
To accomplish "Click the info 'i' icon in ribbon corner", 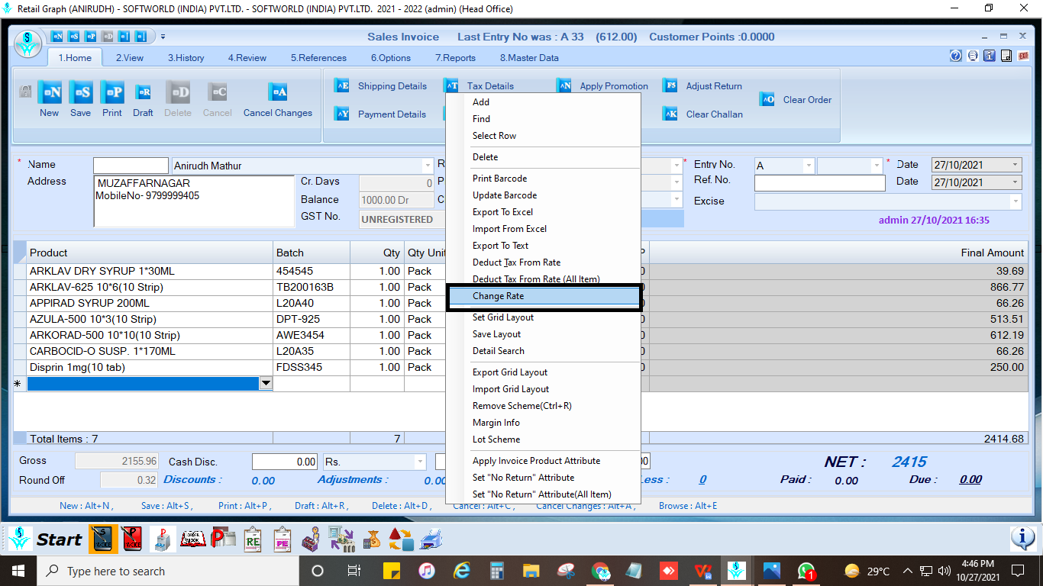I will [990, 56].
